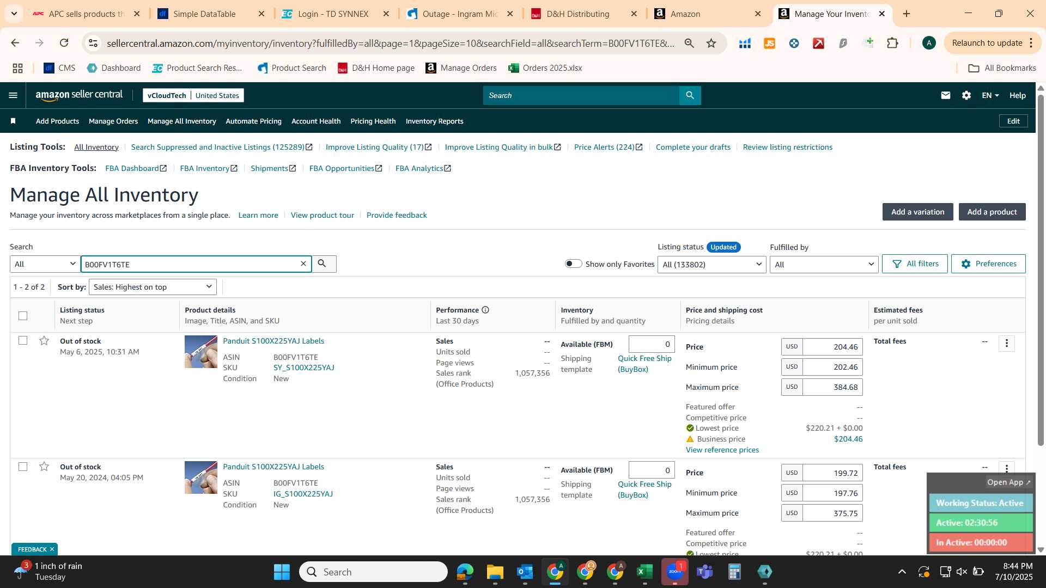Check the select-all listings checkbox
This screenshot has width=1046, height=588.
tap(23, 315)
